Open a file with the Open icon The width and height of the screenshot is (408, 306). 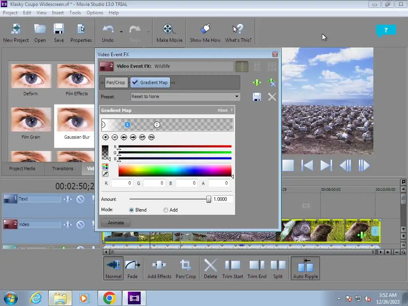(40, 33)
